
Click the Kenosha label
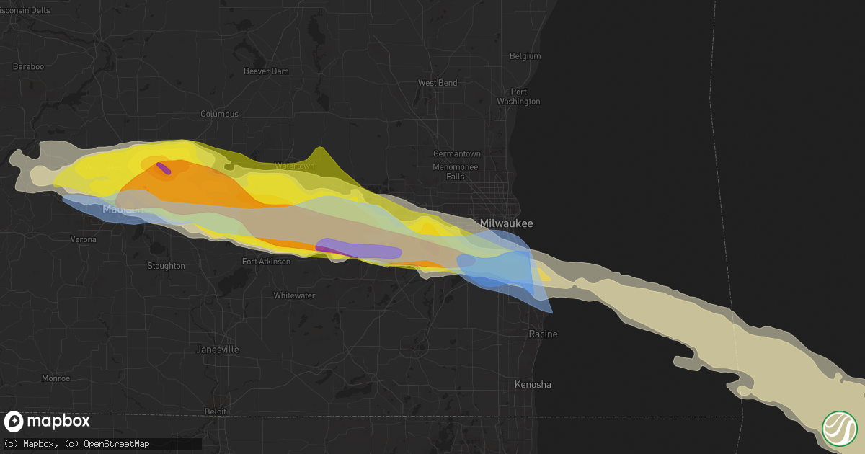[x=533, y=385]
